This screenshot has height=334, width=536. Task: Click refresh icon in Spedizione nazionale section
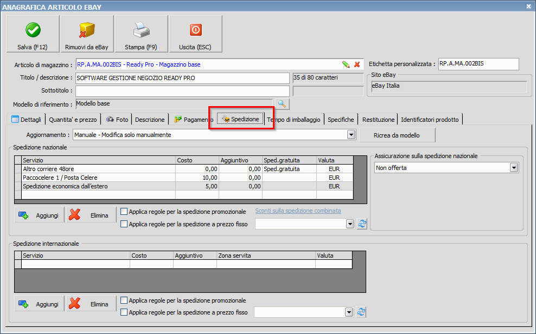point(362,224)
